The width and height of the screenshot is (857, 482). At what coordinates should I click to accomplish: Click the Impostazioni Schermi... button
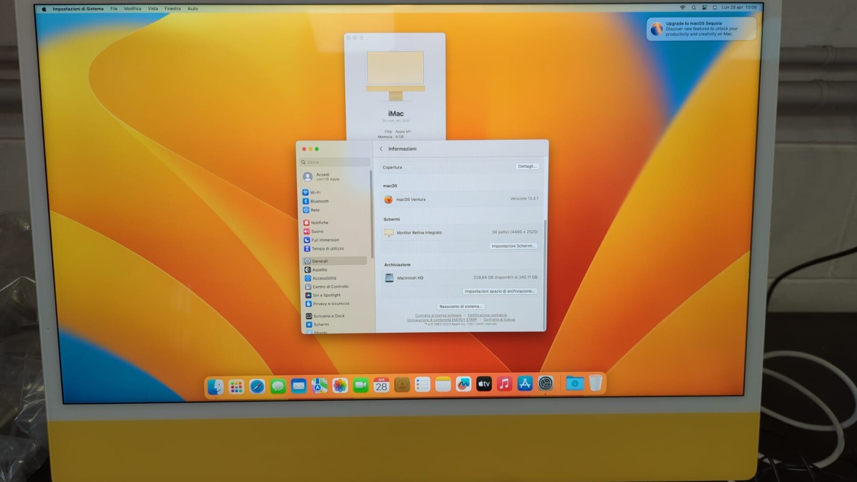[x=513, y=246]
